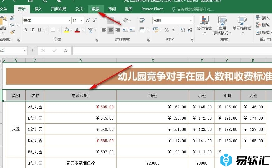Select the Format Painter brush icon

(12, 32)
